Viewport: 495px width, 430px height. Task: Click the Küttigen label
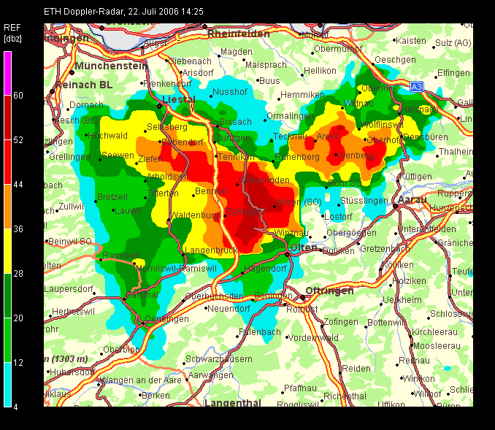[x=415, y=177]
